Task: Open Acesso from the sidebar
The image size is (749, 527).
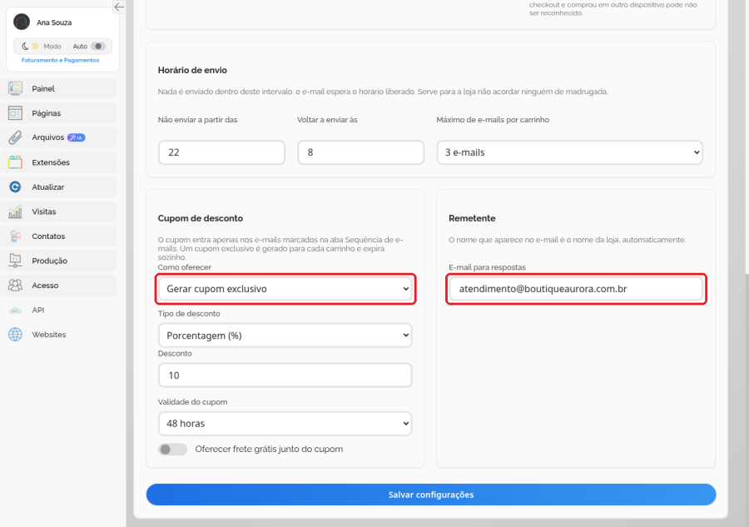Action: [x=59, y=286]
